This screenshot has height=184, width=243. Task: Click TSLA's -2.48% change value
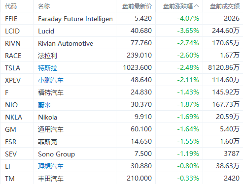click(188, 67)
